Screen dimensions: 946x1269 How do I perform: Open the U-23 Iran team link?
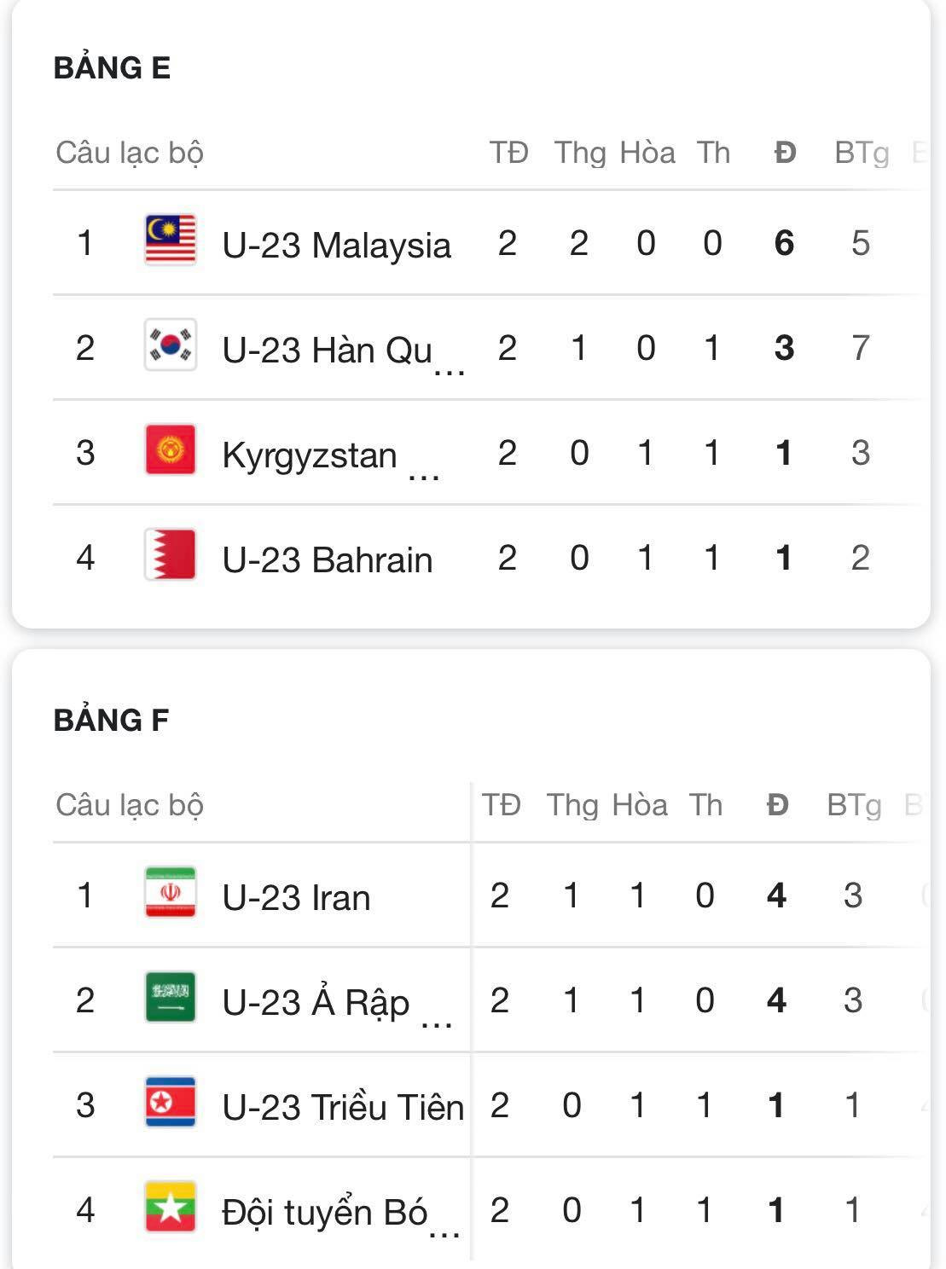pyautogui.click(x=296, y=898)
